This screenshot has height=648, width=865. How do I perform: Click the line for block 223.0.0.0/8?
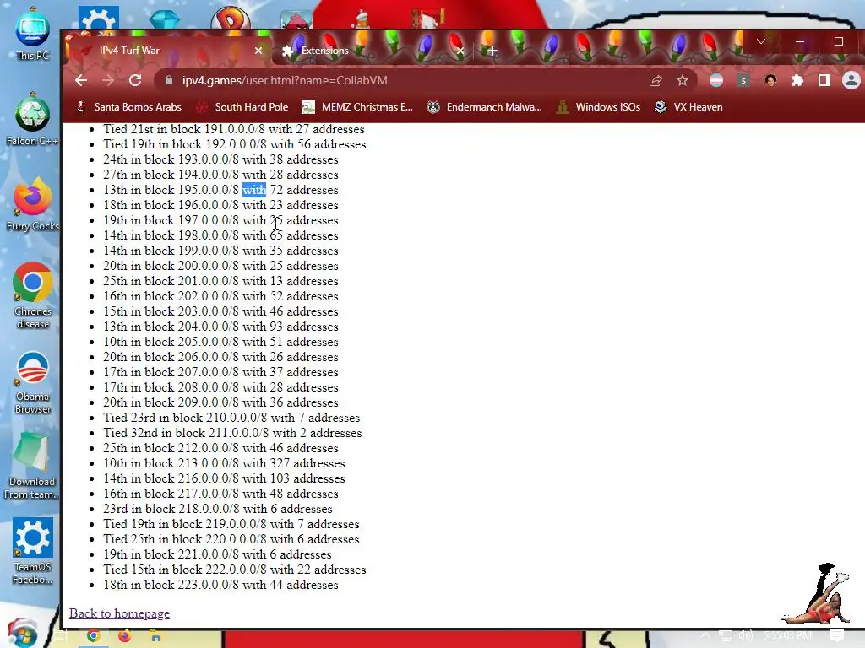coord(220,585)
